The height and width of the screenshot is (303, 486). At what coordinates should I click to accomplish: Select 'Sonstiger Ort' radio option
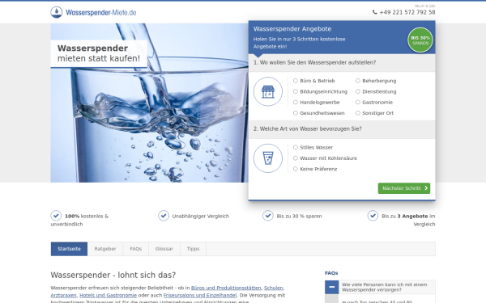pyautogui.click(x=358, y=113)
